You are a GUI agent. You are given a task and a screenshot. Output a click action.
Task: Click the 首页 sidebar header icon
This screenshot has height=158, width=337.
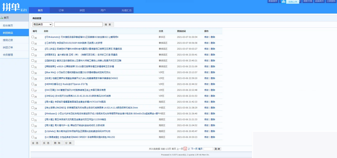point(2,18)
